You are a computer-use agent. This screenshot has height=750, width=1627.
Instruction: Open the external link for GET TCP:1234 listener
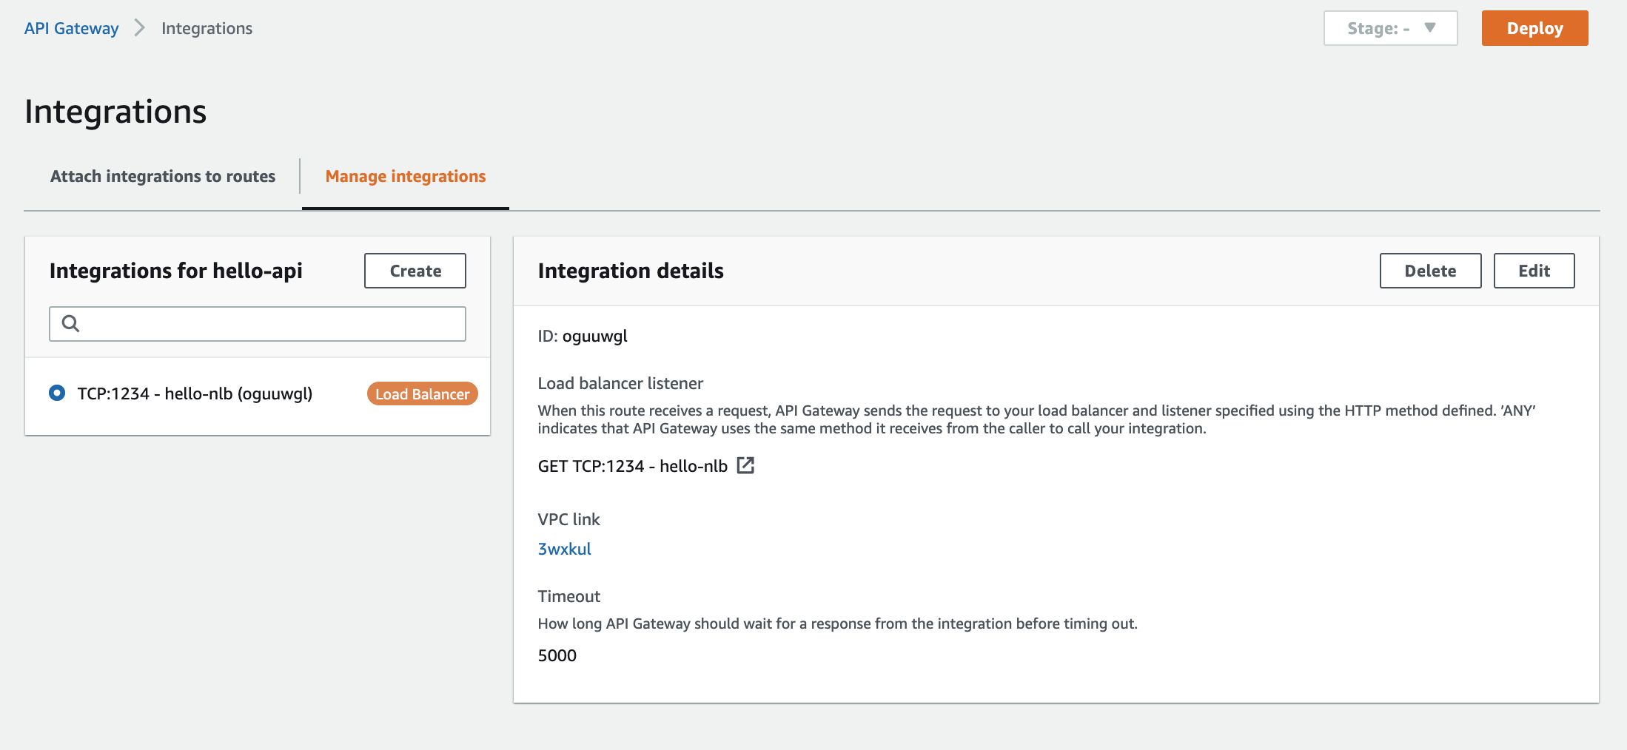click(747, 466)
